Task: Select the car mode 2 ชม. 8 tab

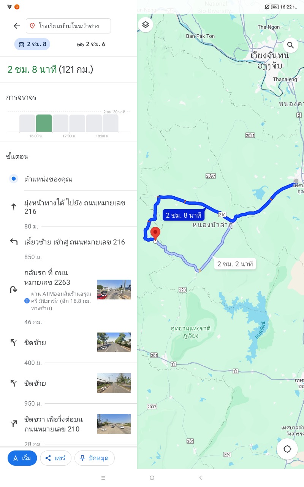Action: coord(32,44)
